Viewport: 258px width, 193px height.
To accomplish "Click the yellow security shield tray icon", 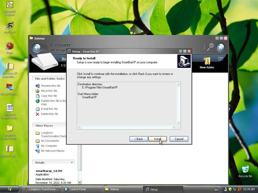I will [x=230, y=189].
